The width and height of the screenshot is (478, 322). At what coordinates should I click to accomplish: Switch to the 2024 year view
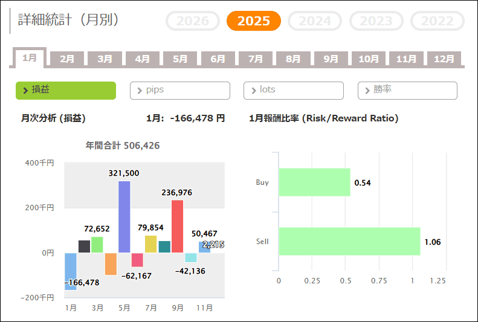click(x=315, y=21)
